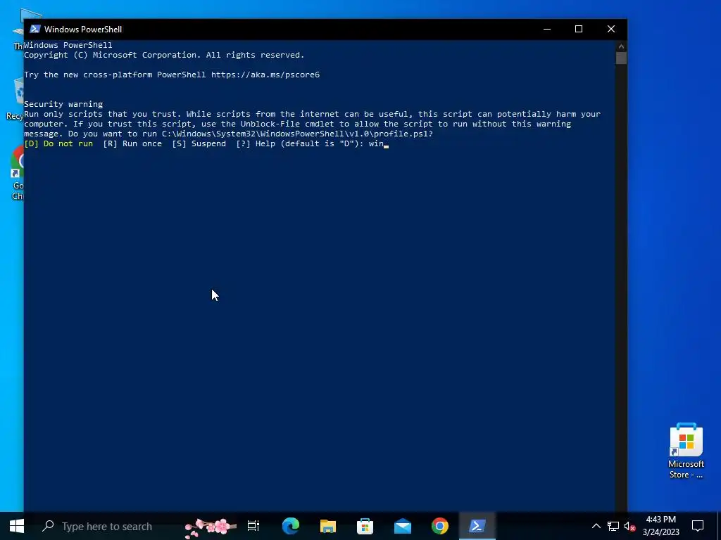Viewport: 721px width, 540px height.
Task: Show hidden system tray icons
Action: [x=596, y=526]
